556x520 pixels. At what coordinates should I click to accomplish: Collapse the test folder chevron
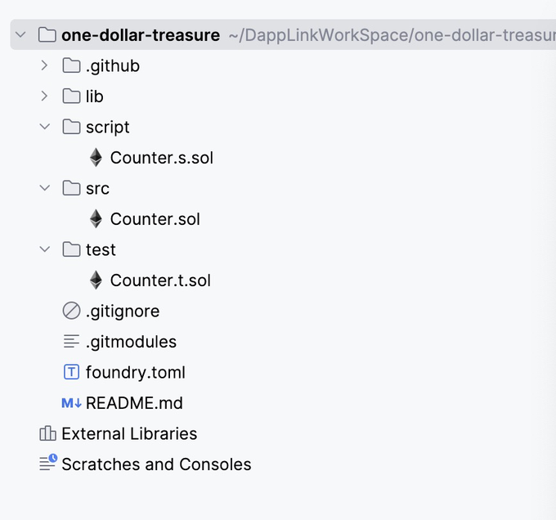pyautogui.click(x=45, y=249)
